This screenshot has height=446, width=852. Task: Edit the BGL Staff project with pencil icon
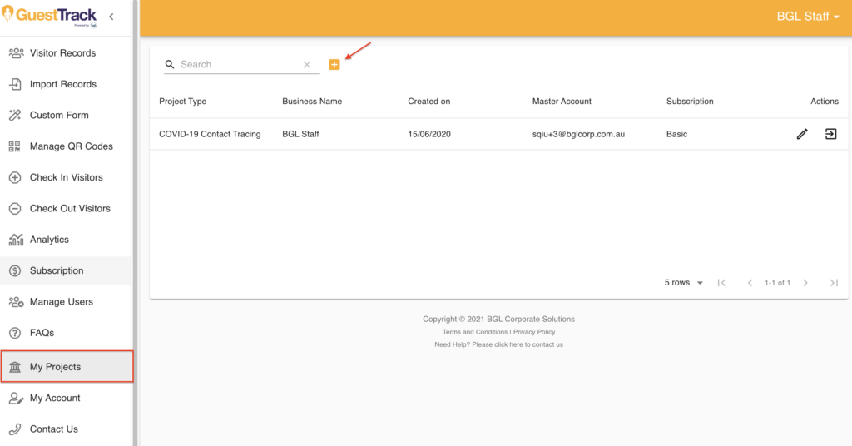[x=802, y=134]
